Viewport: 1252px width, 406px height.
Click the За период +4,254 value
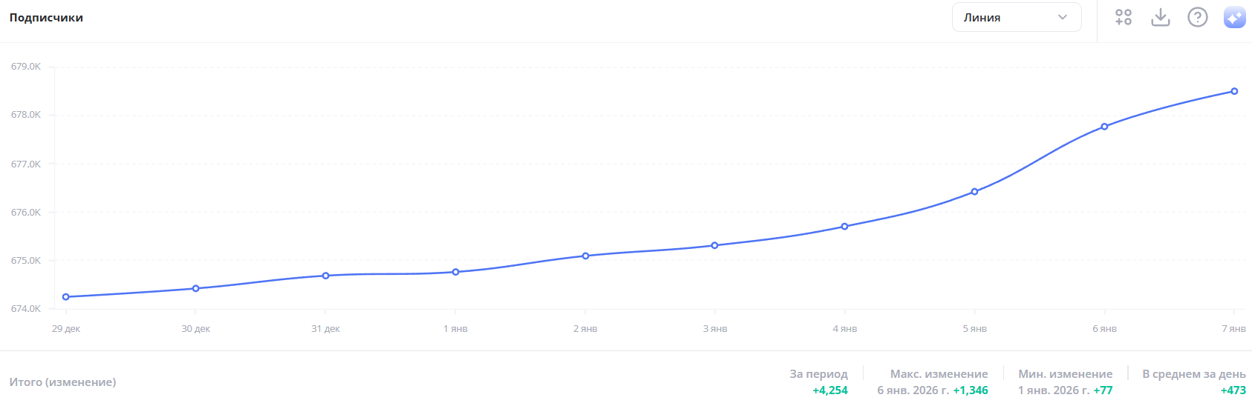pos(829,390)
